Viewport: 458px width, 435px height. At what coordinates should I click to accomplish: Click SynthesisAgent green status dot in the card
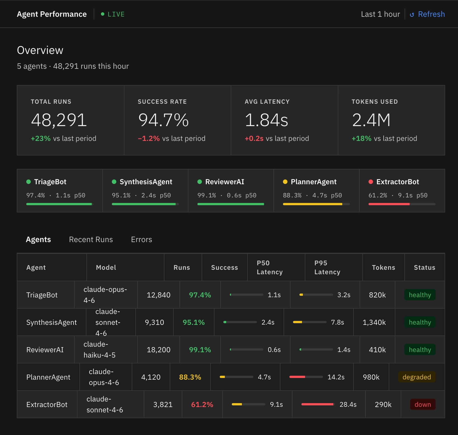coord(114,182)
